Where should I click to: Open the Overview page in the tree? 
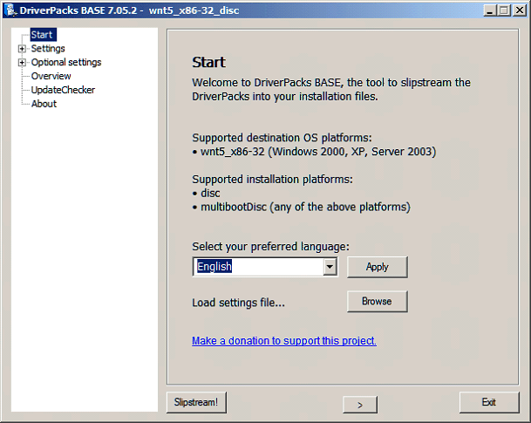point(51,76)
